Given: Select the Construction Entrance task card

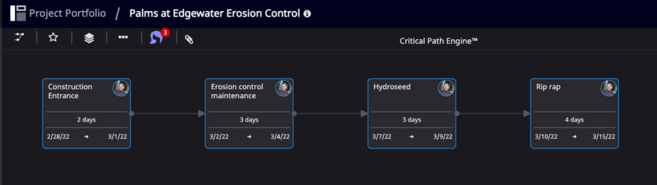Looking at the screenshot, I should 86,113.
